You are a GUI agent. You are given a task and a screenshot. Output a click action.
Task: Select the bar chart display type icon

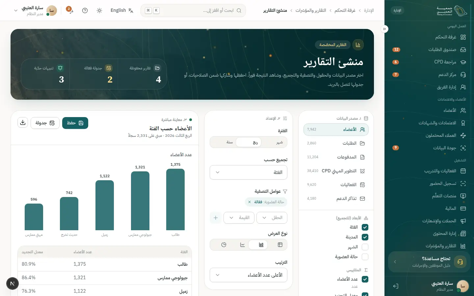coord(261,245)
